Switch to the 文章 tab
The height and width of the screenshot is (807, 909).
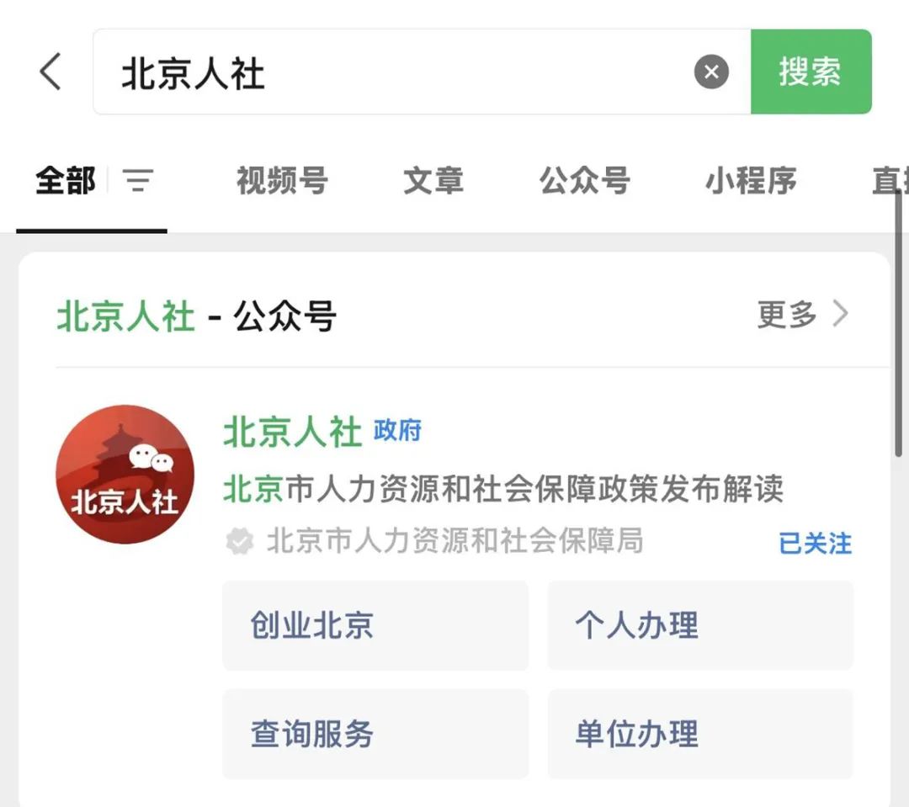click(433, 181)
